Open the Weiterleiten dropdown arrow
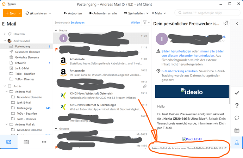This screenshot has height=158, width=243. (147, 13)
